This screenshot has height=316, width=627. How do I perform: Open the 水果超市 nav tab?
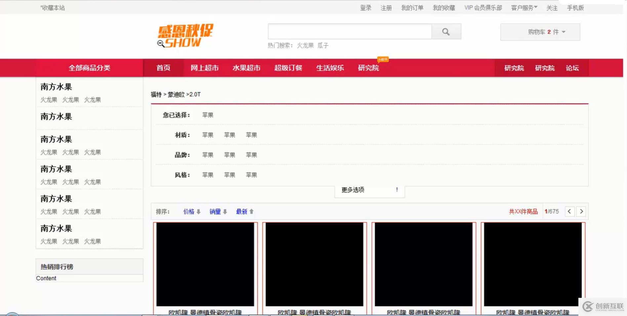coord(246,68)
